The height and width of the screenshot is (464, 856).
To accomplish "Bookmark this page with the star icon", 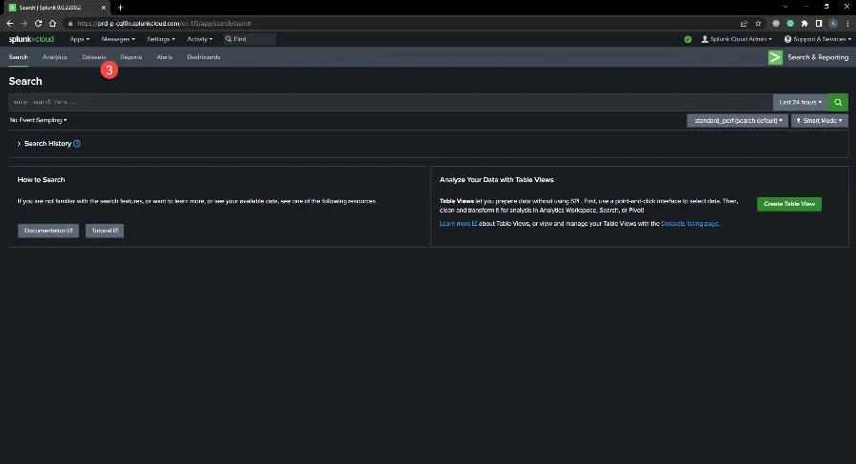I will point(758,23).
